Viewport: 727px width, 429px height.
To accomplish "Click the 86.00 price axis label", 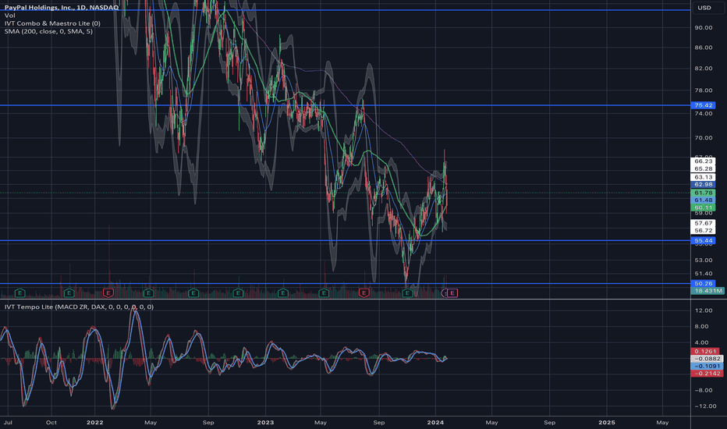I will click(x=704, y=48).
